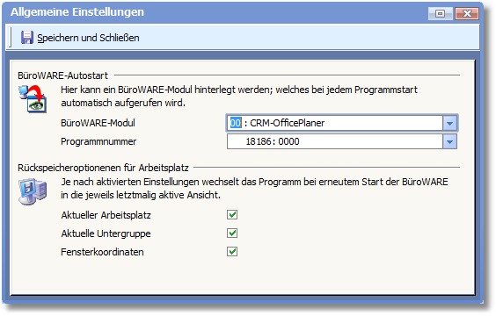This screenshot has height=316, width=496.
Task: Click the floppy disk save icon
Action: pyautogui.click(x=27, y=38)
